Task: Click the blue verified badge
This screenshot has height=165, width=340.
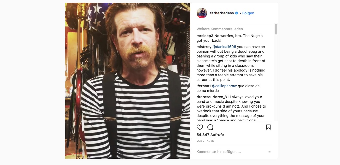Action: coord(237,13)
